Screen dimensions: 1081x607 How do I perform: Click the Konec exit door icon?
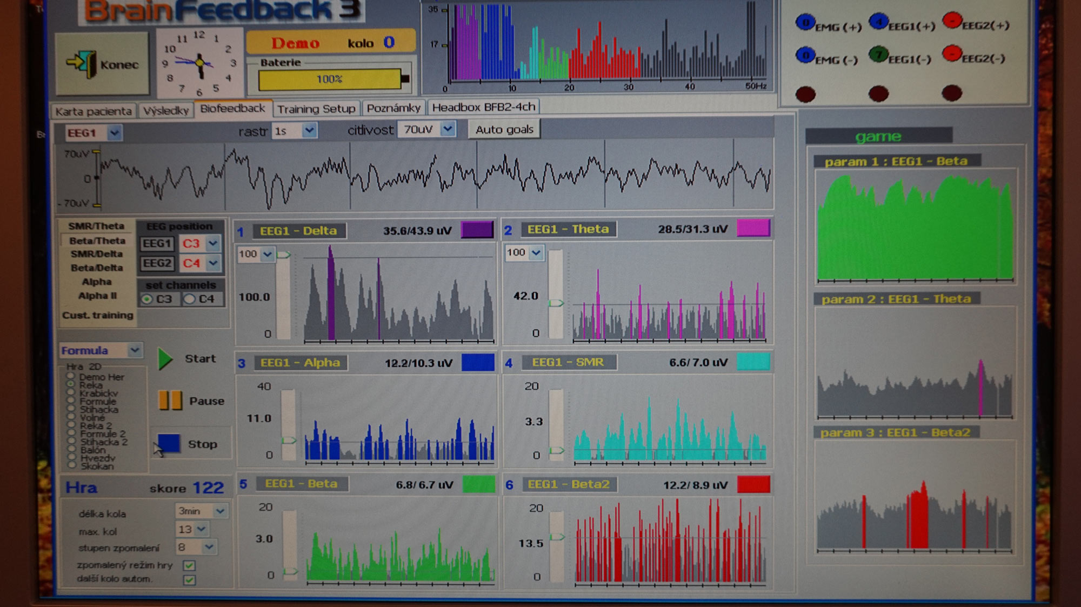click(82, 64)
